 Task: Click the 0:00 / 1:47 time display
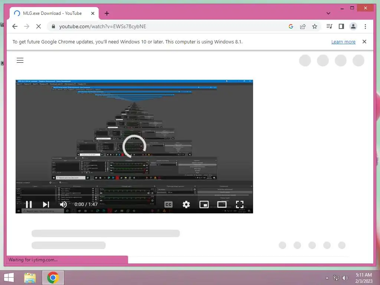click(x=86, y=204)
